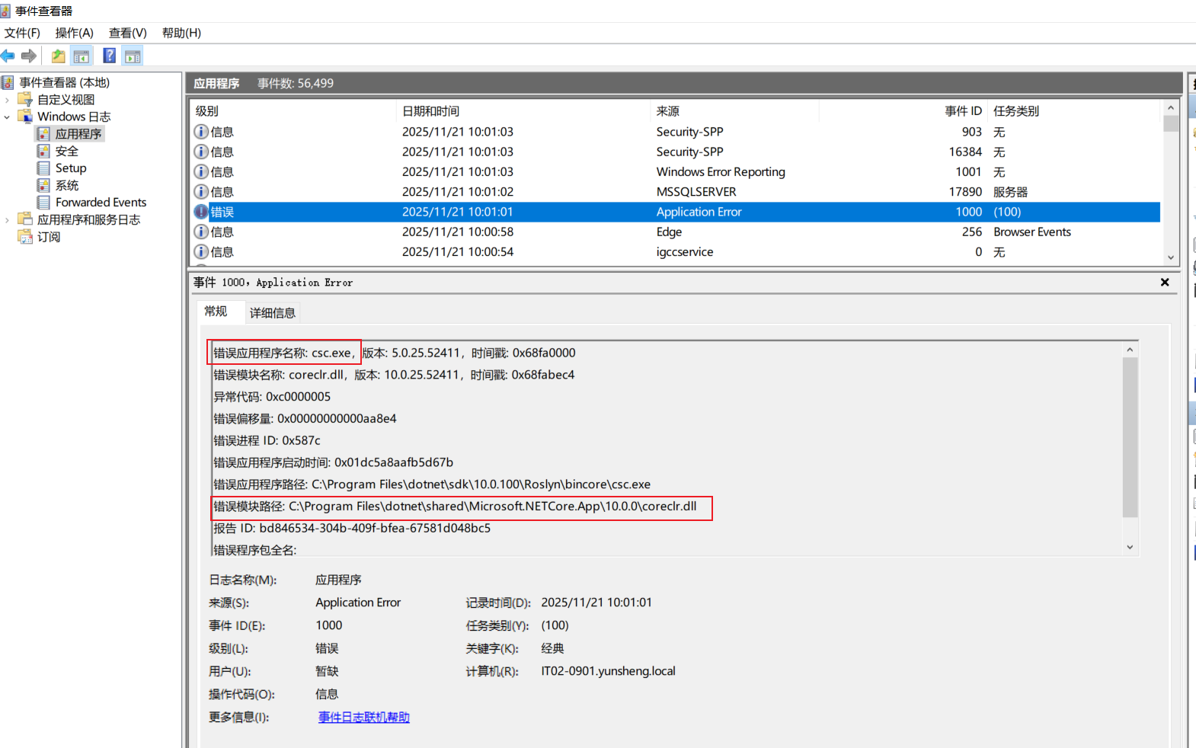Viewport: 1196px width, 748px height.
Task: Collapse the Windows 日志 tree node
Action: [x=7, y=117]
